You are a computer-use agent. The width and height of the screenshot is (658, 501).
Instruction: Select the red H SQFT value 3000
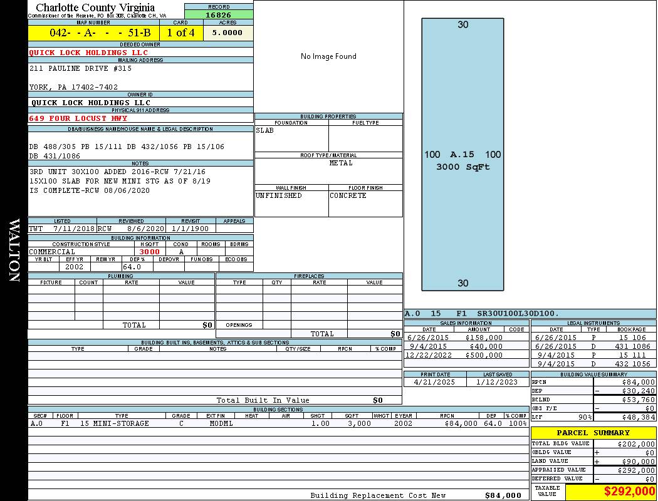149,252
